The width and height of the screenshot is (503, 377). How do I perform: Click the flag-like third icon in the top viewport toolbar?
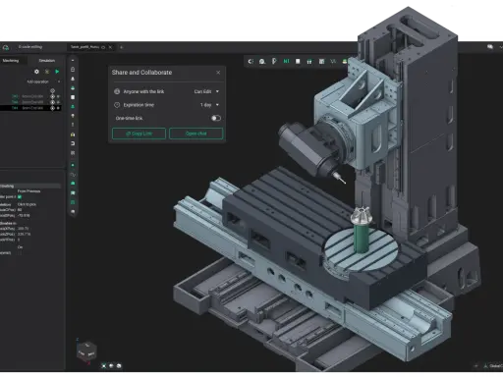tap(274, 61)
